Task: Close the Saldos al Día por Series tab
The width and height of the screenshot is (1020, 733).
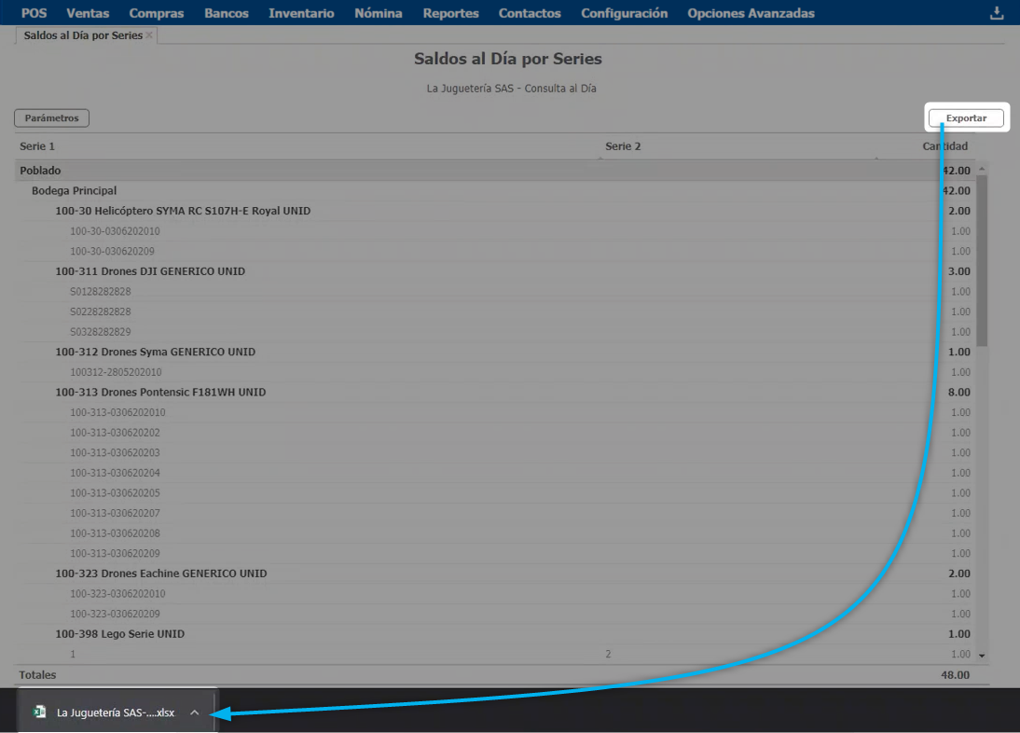Action: [149, 35]
